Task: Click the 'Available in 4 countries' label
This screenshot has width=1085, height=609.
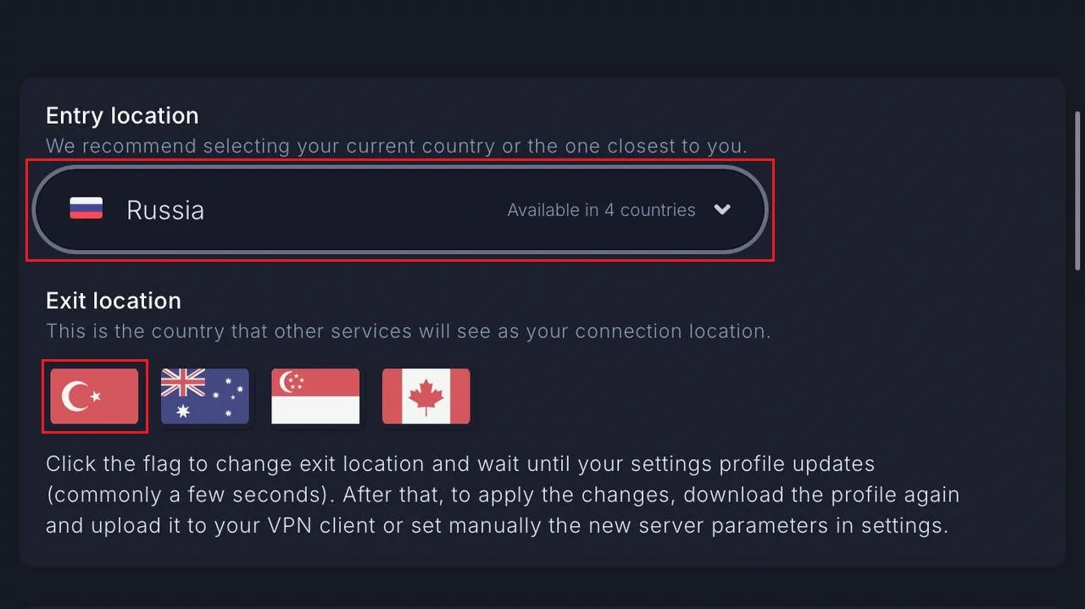Action: [601, 210]
